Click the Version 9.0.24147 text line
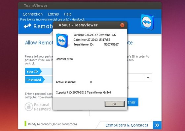The width and height of the screenshot is (185, 131). (94, 35)
